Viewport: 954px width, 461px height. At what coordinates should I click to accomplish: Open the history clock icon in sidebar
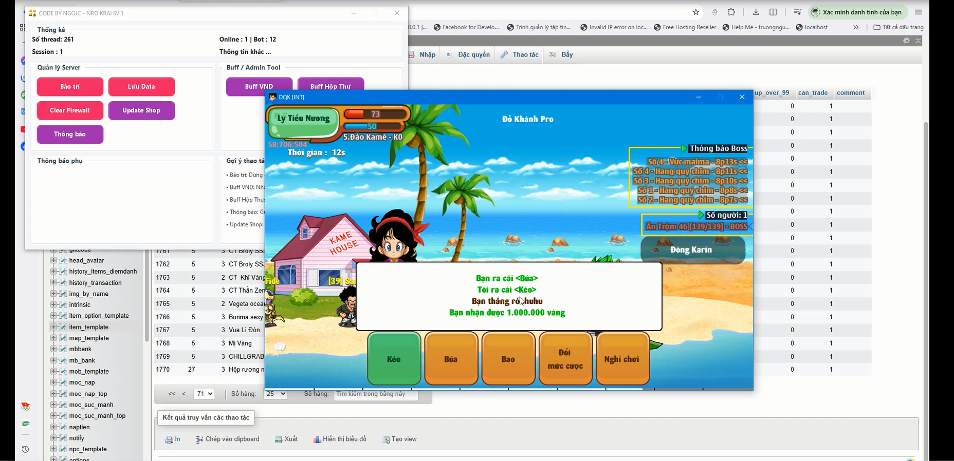25,449
